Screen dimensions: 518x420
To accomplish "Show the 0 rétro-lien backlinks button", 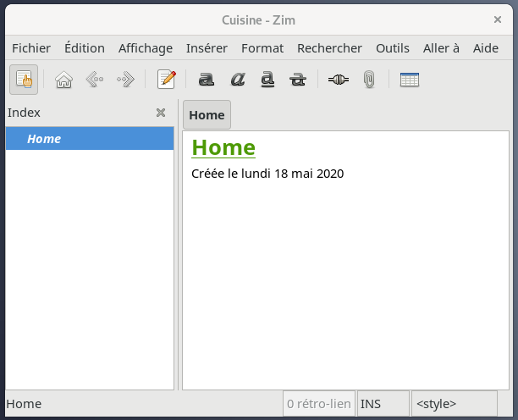I will (x=318, y=404).
